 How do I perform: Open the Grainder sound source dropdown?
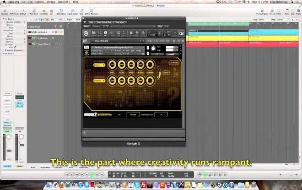point(99,81)
